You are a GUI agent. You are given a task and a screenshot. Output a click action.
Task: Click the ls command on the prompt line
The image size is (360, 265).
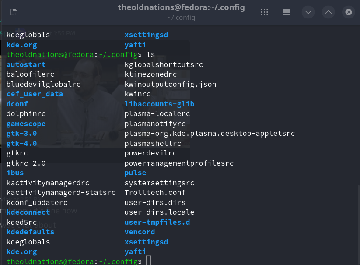[x=150, y=54]
